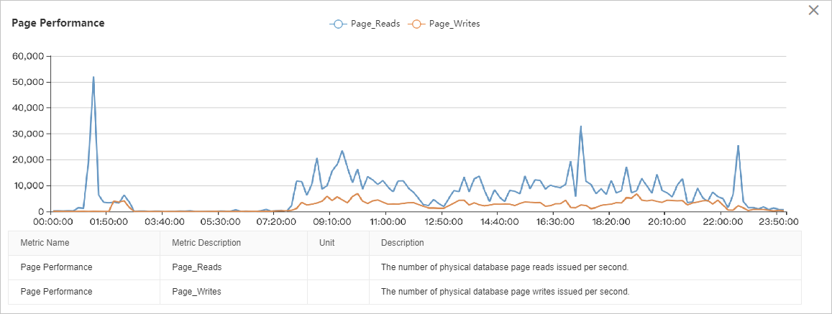The image size is (832, 314).
Task: Click Page Performance in Page_Writes row
Action: [56, 292]
